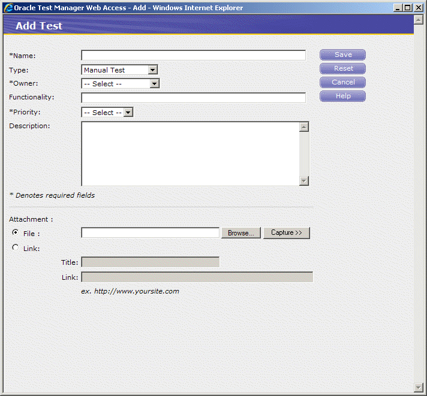Click the Cancel button

[342, 82]
